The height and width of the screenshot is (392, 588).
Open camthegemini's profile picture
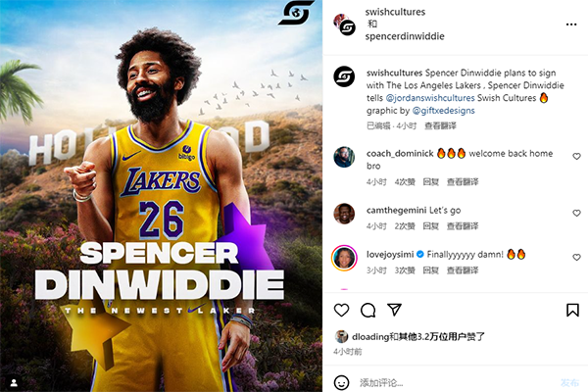click(x=344, y=214)
